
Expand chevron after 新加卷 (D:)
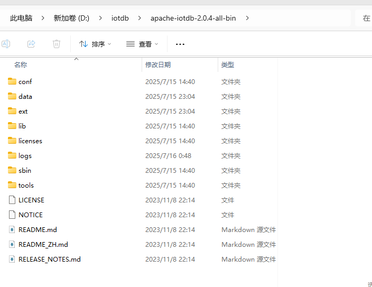tap(100, 18)
